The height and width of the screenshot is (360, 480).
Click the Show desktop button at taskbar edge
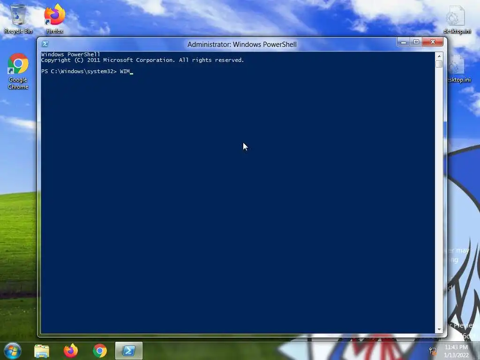coord(477,351)
